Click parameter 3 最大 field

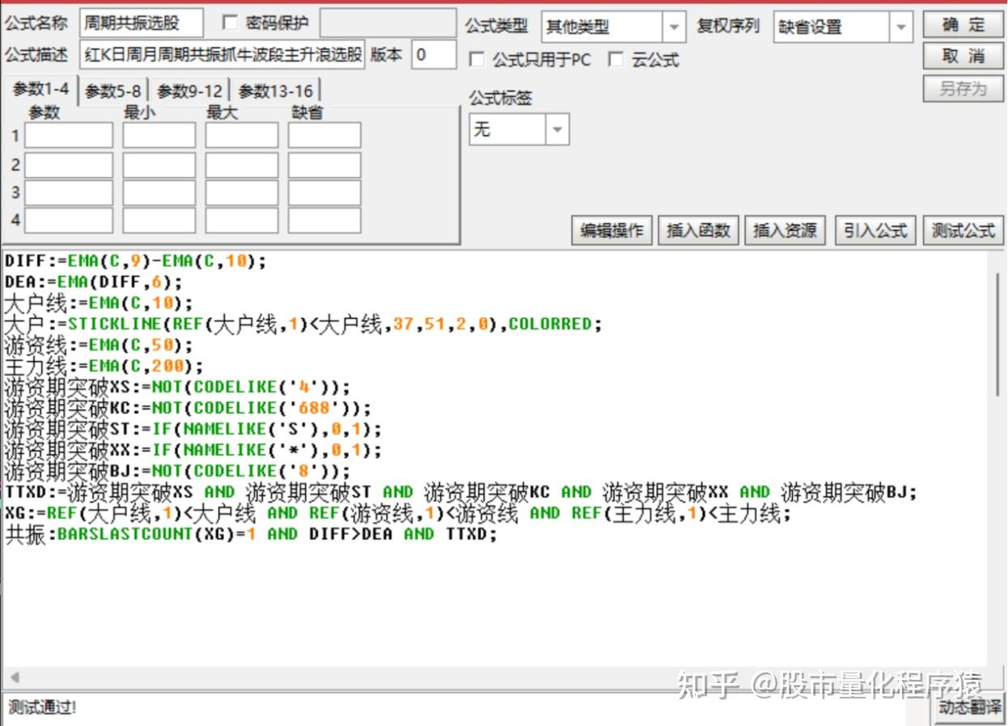(x=242, y=193)
